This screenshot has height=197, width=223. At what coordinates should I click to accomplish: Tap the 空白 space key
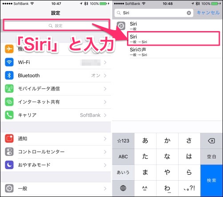(211, 157)
